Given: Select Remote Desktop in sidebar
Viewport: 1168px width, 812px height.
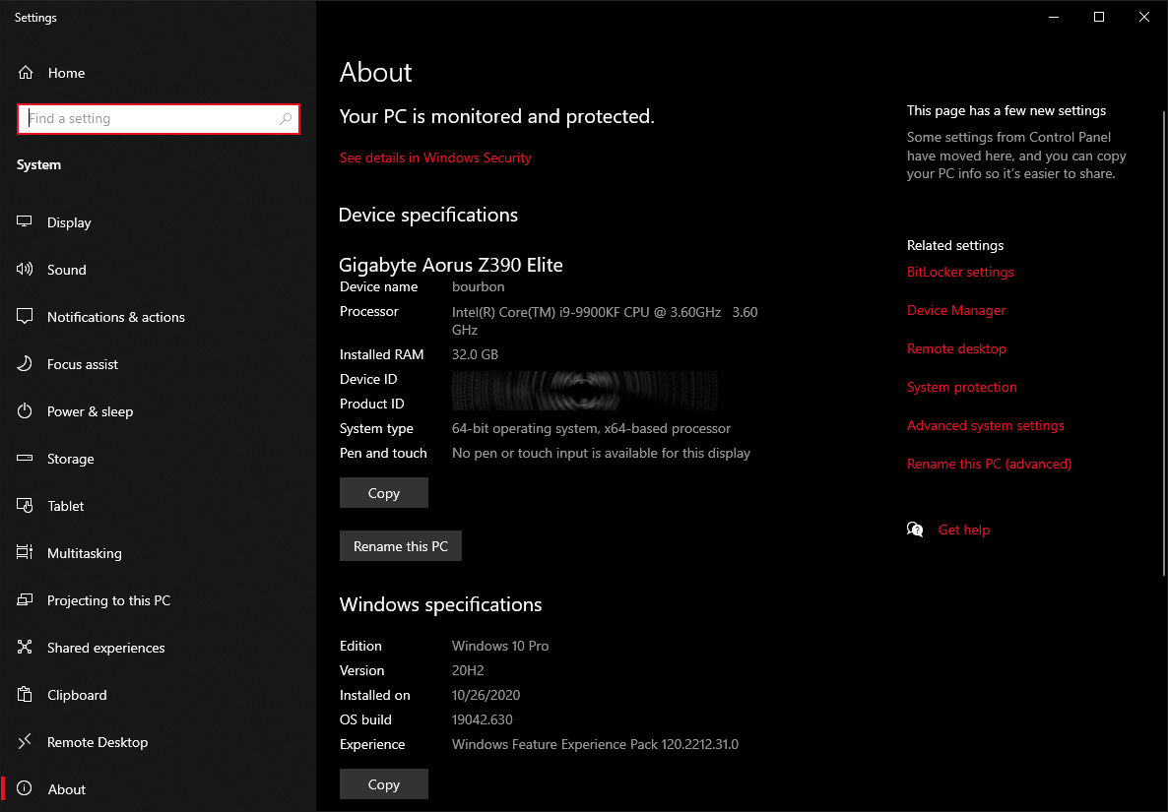Looking at the screenshot, I should click(x=158, y=742).
